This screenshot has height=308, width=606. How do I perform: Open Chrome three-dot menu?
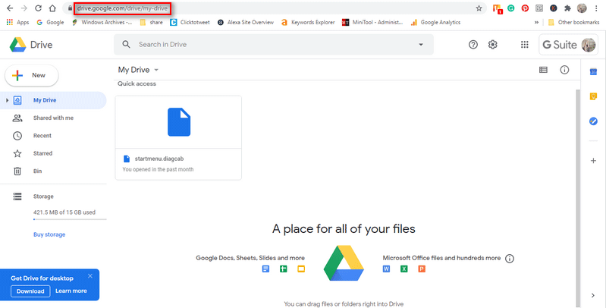pyautogui.click(x=597, y=8)
